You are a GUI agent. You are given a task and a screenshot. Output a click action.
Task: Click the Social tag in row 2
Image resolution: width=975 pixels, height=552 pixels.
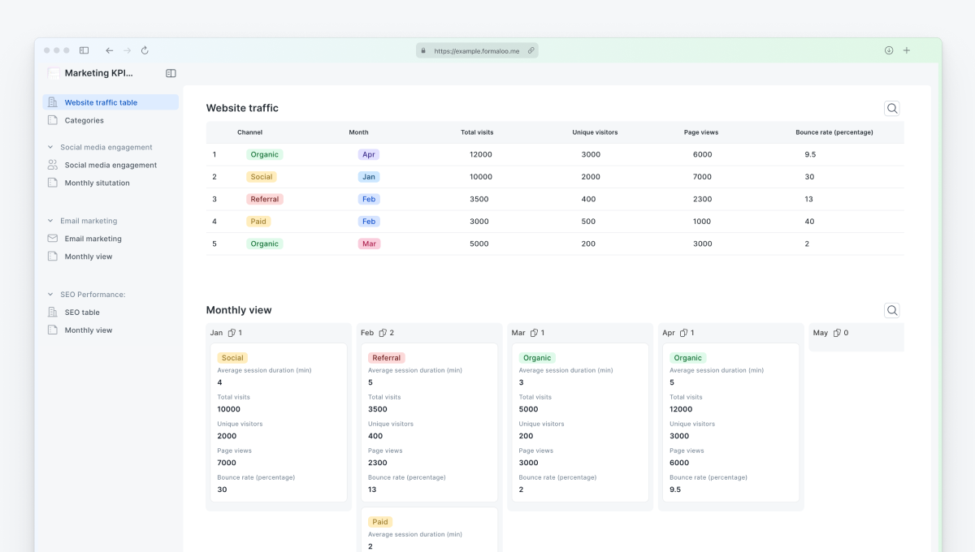click(x=262, y=177)
